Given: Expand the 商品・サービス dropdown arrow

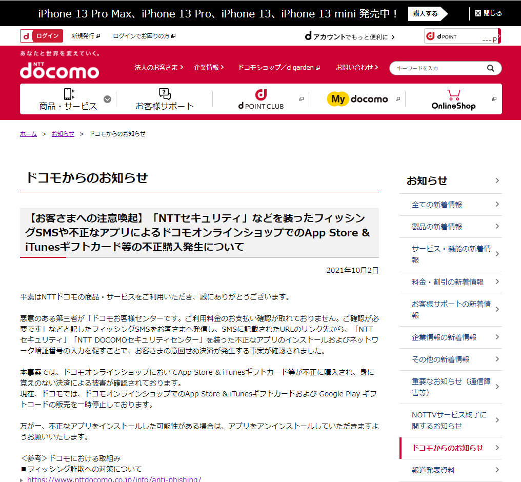Looking at the screenshot, I should point(107,99).
